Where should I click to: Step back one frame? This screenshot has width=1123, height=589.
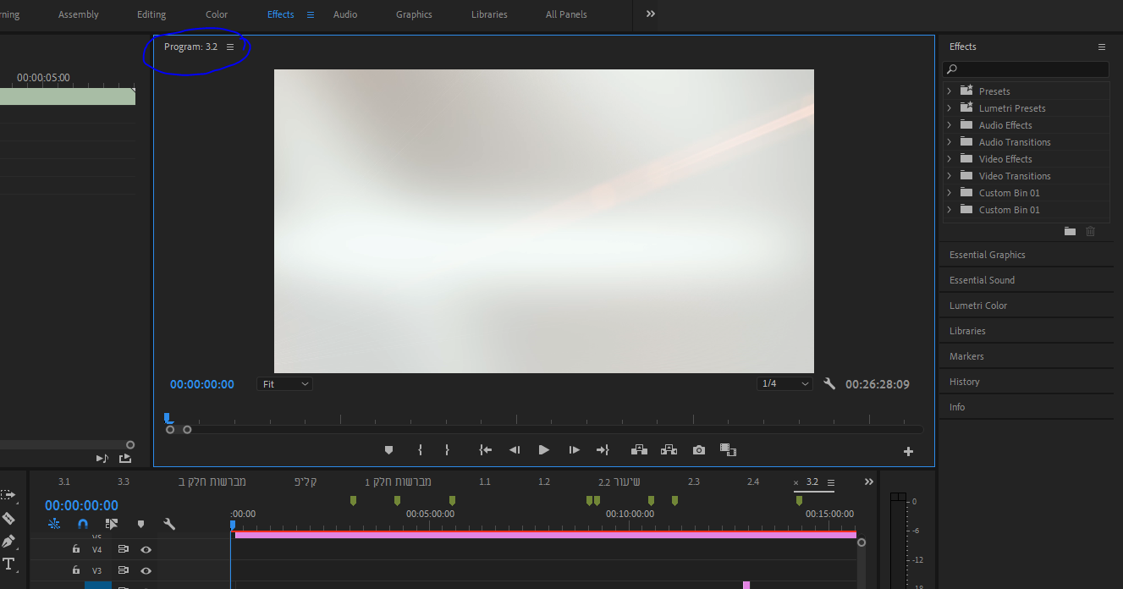click(x=514, y=450)
